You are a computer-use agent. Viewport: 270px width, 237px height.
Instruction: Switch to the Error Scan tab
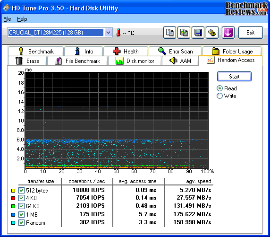click(x=175, y=51)
